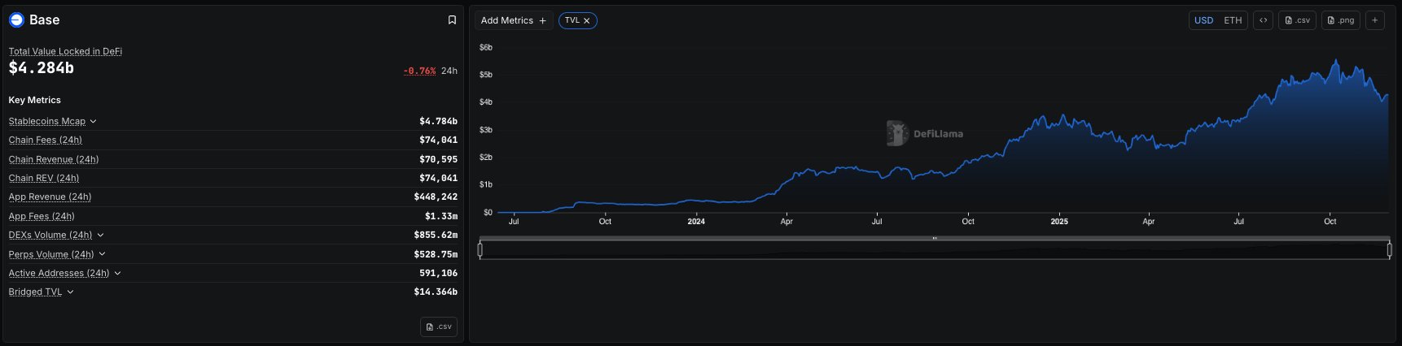This screenshot has height=346, width=1402.
Task: Expand the Stablecoins Mcap row
Action: [93, 122]
